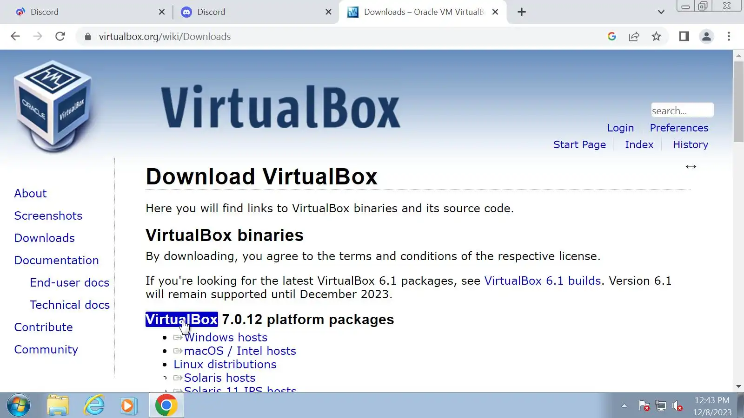Open Screenshots in the sidebar

(x=48, y=216)
